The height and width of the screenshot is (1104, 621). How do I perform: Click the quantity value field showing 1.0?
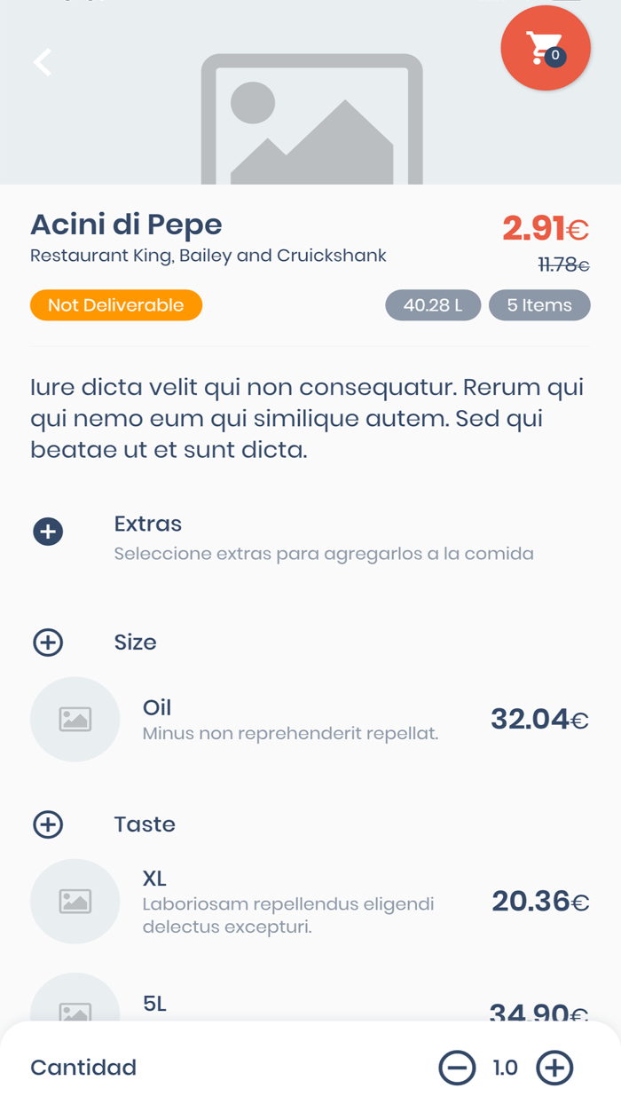(x=506, y=1068)
